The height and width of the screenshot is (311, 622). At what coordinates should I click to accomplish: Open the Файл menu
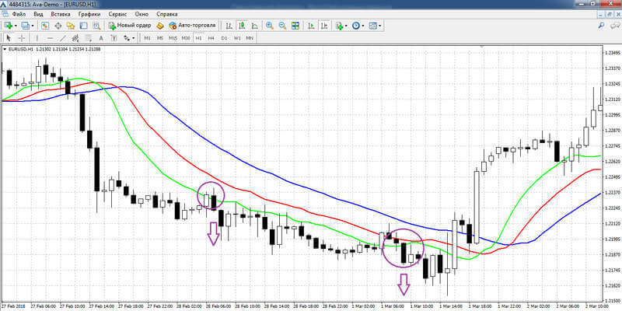click(19, 14)
